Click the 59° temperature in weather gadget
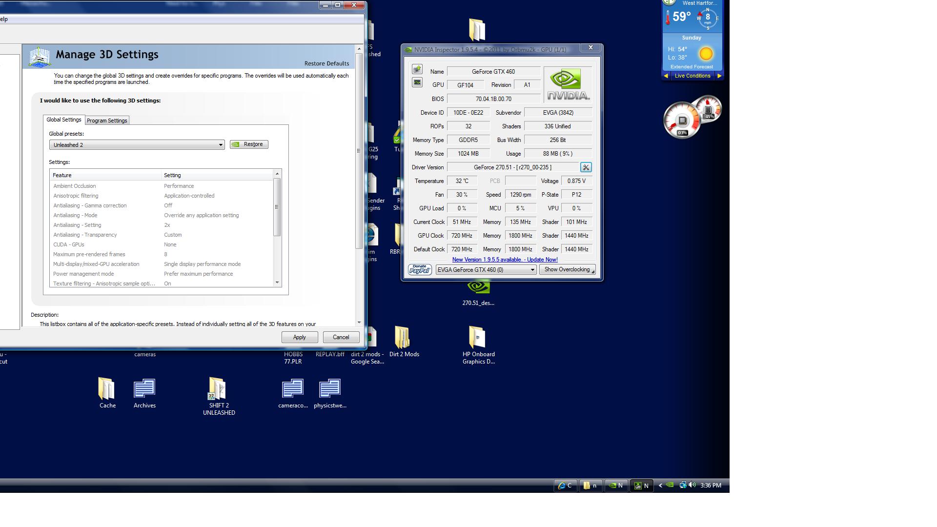Screen dimensions: 937x527 point(681,17)
